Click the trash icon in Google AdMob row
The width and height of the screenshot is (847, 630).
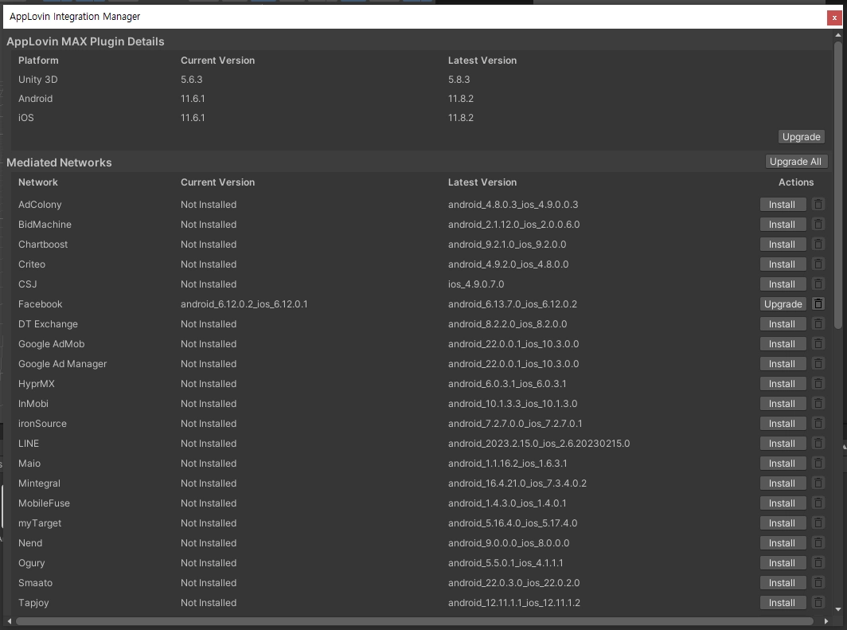[x=818, y=343]
